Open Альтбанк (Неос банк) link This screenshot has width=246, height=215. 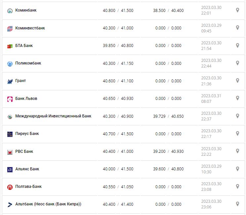click(x=48, y=204)
